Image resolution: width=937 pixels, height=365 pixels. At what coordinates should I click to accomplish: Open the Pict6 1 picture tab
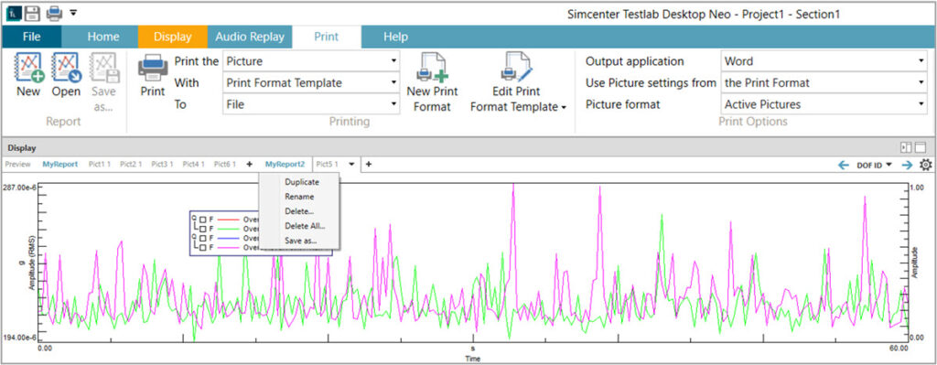(x=225, y=165)
